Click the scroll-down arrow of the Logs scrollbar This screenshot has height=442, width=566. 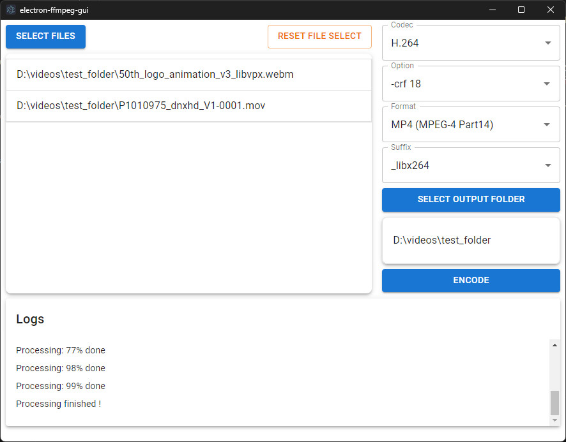click(x=554, y=421)
